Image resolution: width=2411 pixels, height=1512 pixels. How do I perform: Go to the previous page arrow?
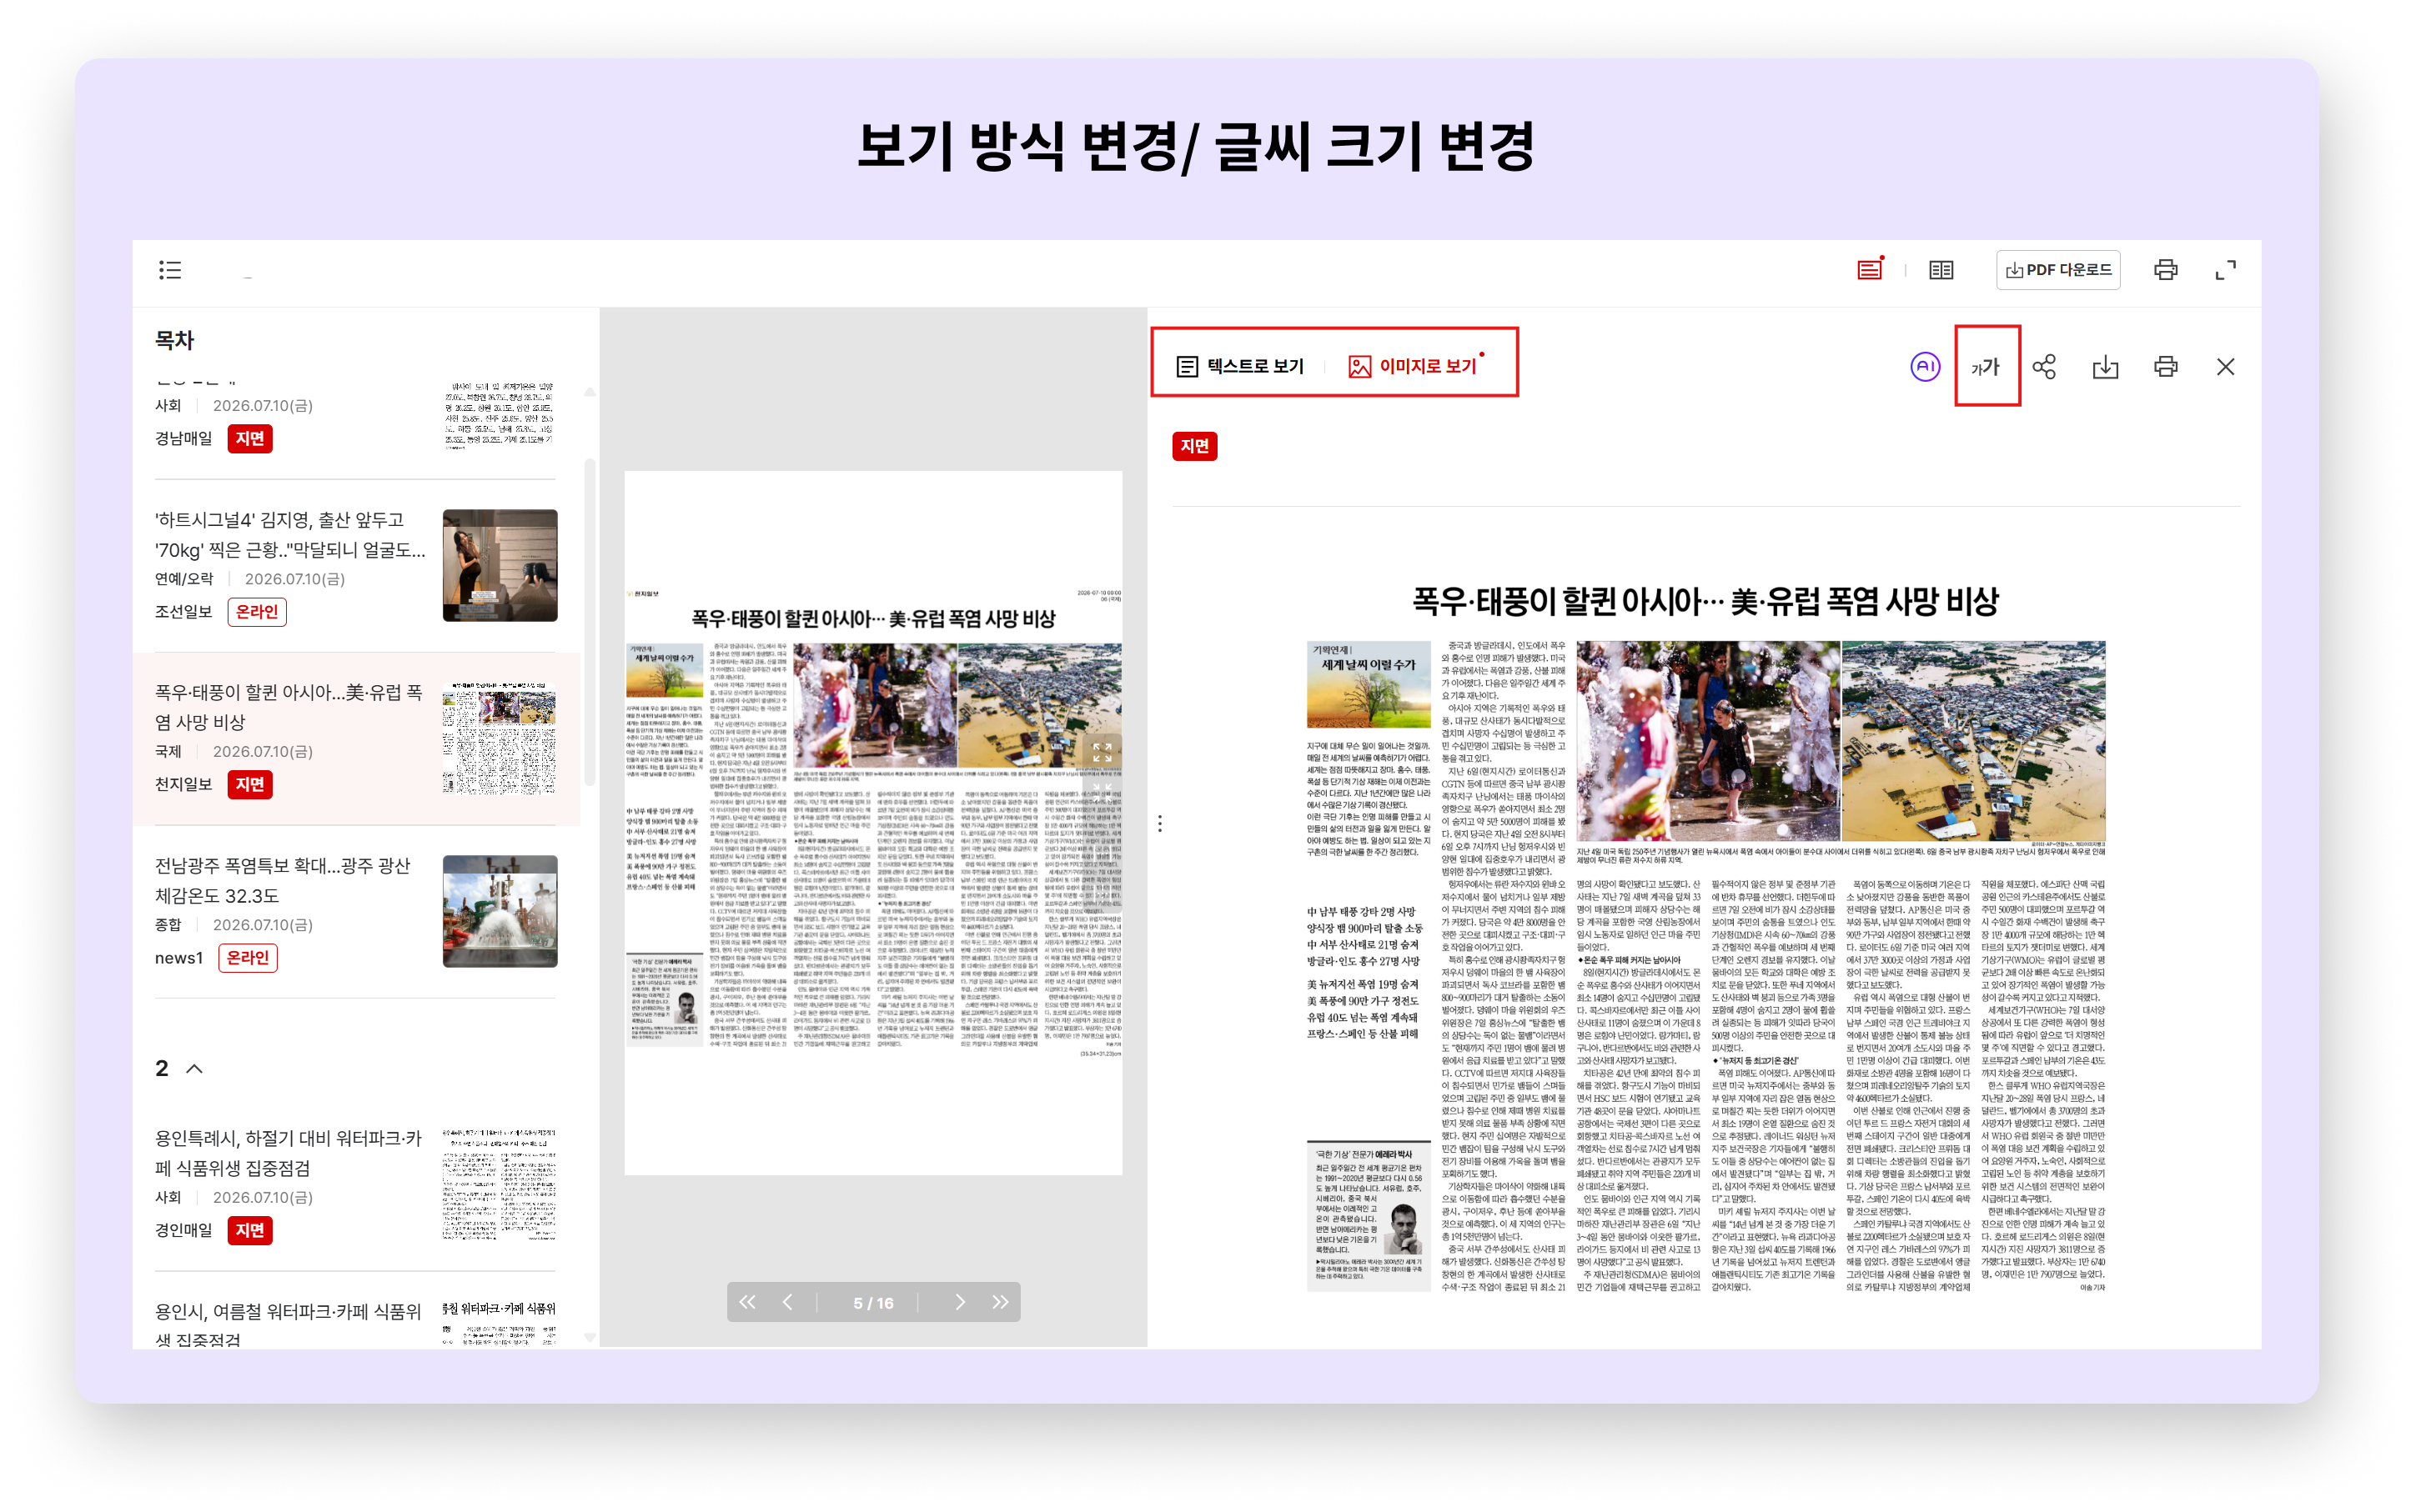tap(787, 1302)
